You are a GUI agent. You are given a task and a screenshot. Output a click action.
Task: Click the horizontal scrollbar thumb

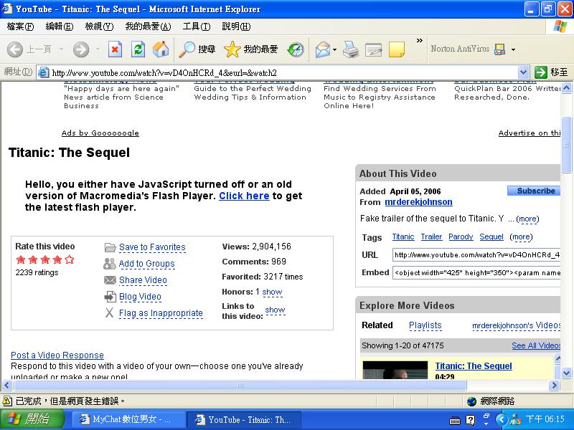[x=240, y=385]
